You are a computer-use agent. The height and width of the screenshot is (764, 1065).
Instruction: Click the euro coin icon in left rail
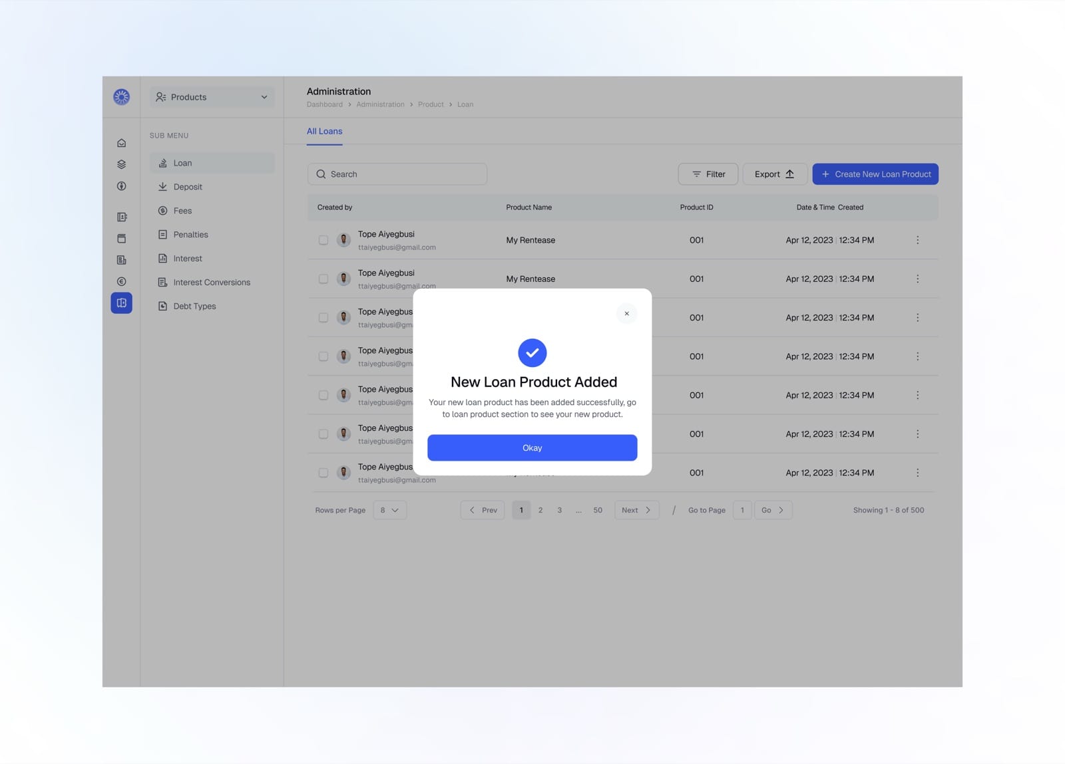(121, 282)
